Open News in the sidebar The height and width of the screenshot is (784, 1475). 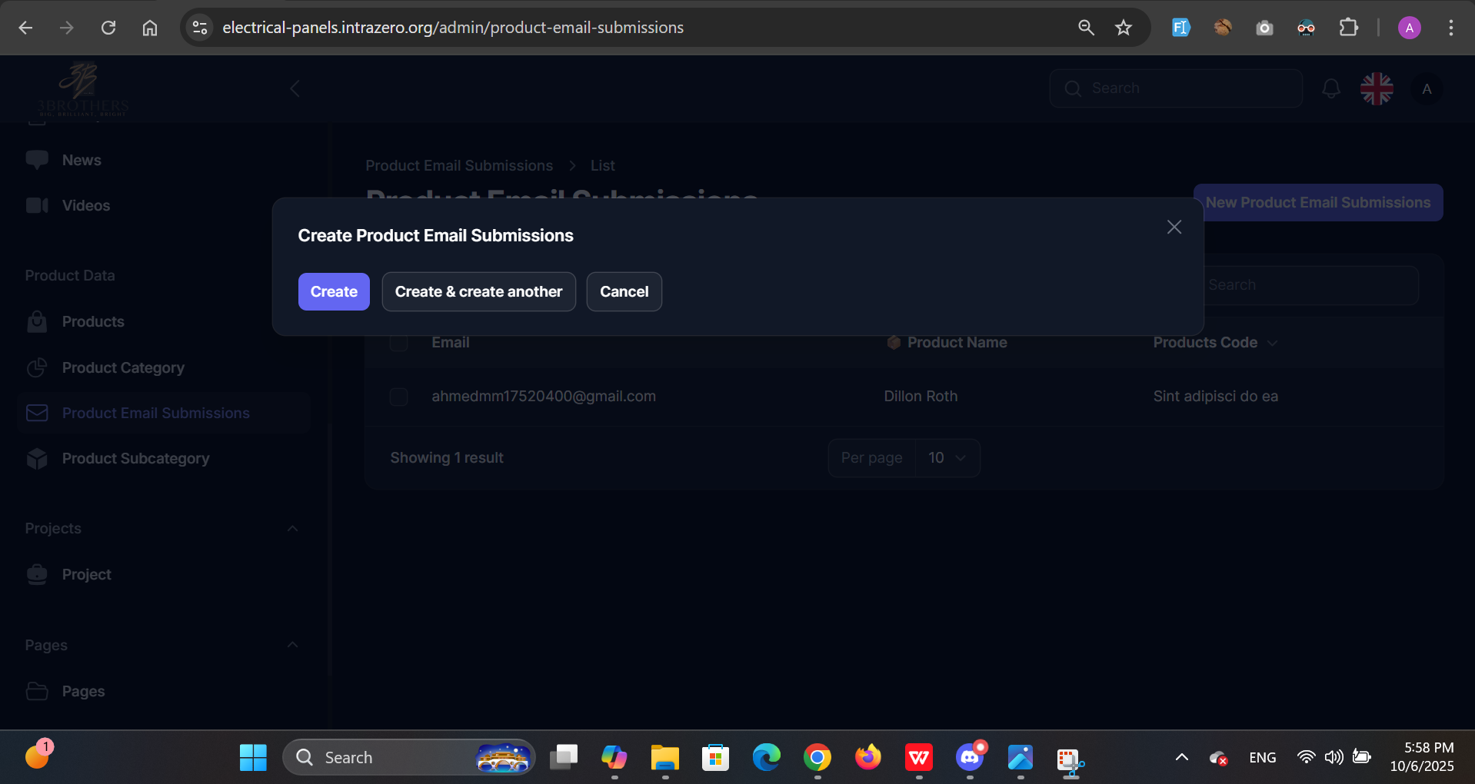point(82,161)
